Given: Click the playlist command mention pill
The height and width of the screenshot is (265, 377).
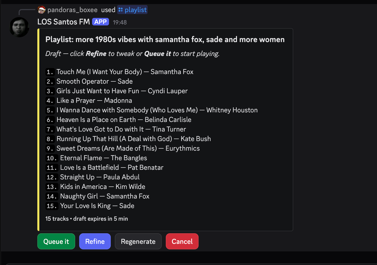Looking at the screenshot, I should [132, 10].
